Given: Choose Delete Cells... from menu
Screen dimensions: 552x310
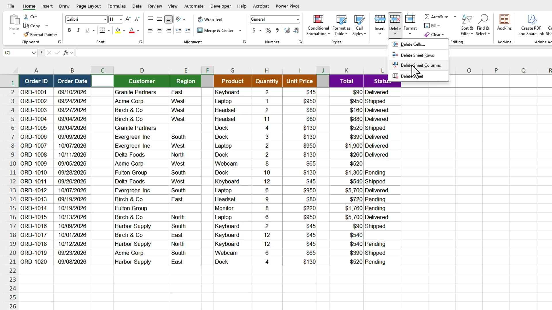Looking at the screenshot, I should click(418, 44).
